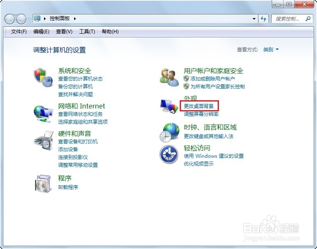Open 用户帐户和家庭安全 category link
317x249 pixels.
coord(213,71)
